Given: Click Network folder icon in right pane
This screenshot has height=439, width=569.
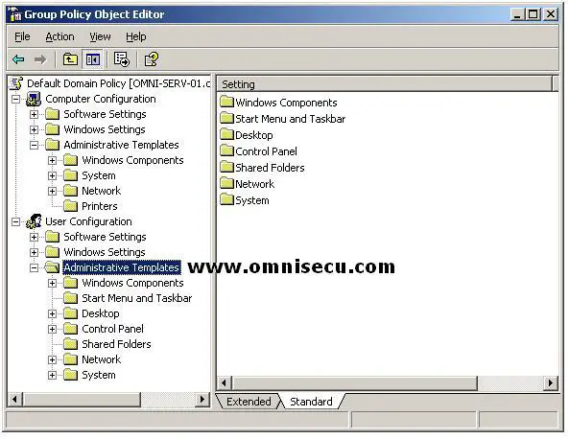Looking at the screenshot, I should coord(226,183).
